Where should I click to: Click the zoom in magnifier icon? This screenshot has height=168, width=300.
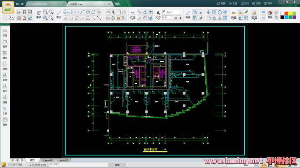point(45,12)
